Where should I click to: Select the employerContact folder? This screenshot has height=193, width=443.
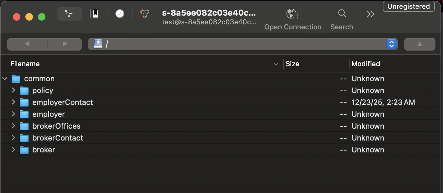[x=62, y=102]
